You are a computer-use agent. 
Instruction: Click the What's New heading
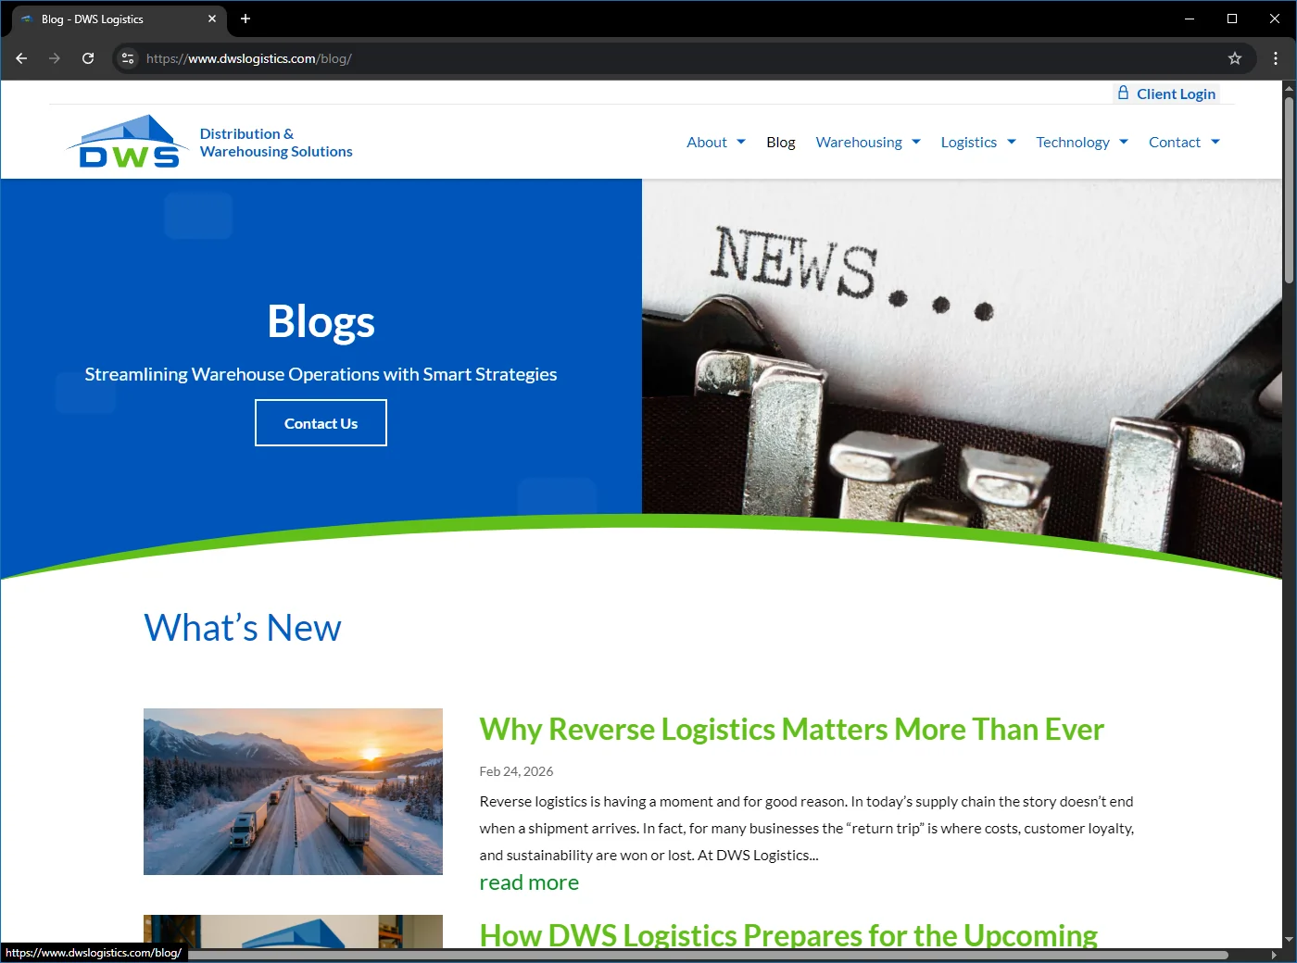click(243, 628)
